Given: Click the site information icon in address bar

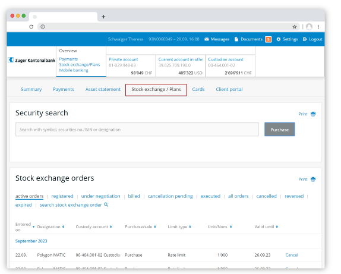Looking at the screenshot, I should coord(43,27).
